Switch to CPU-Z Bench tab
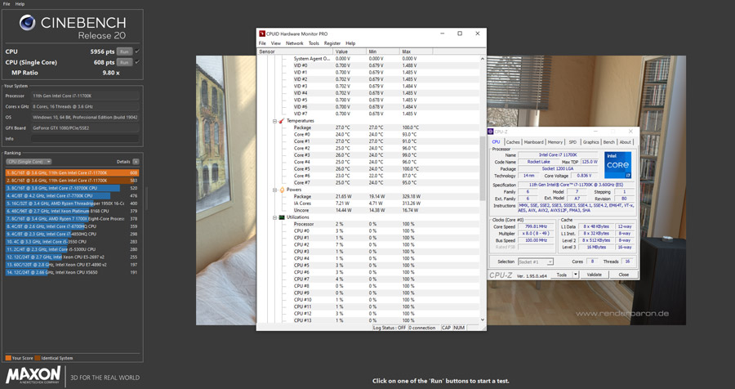The height and width of the screenshot is (389, 735). (x=609, y=142)
